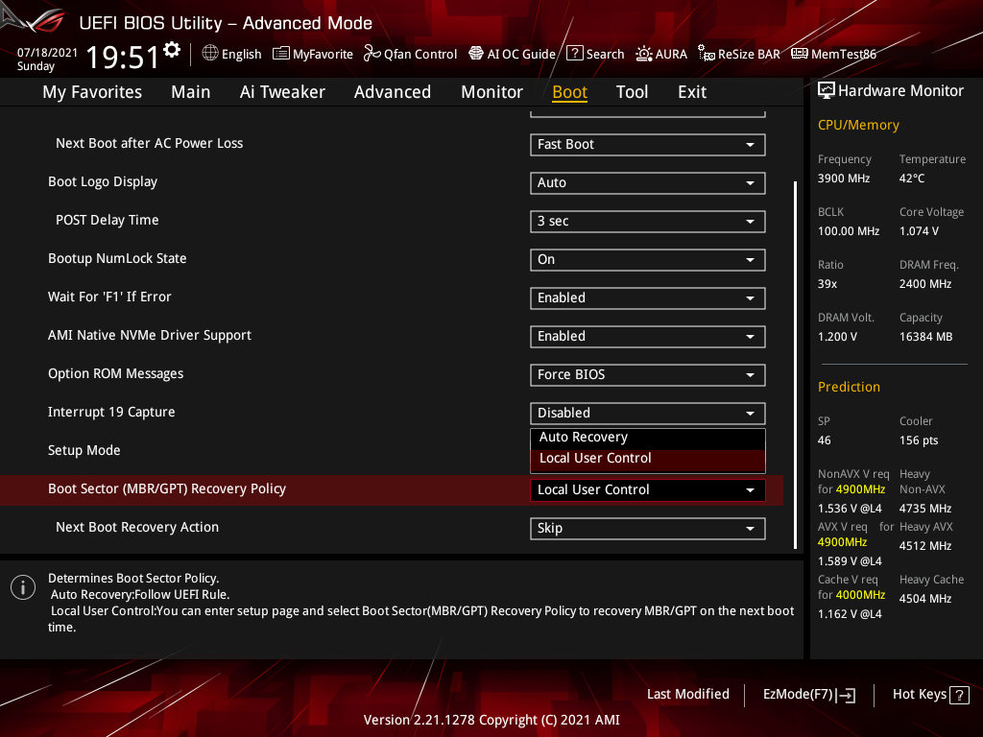Switch to the Ai Tweaker tab

(282, 91)
